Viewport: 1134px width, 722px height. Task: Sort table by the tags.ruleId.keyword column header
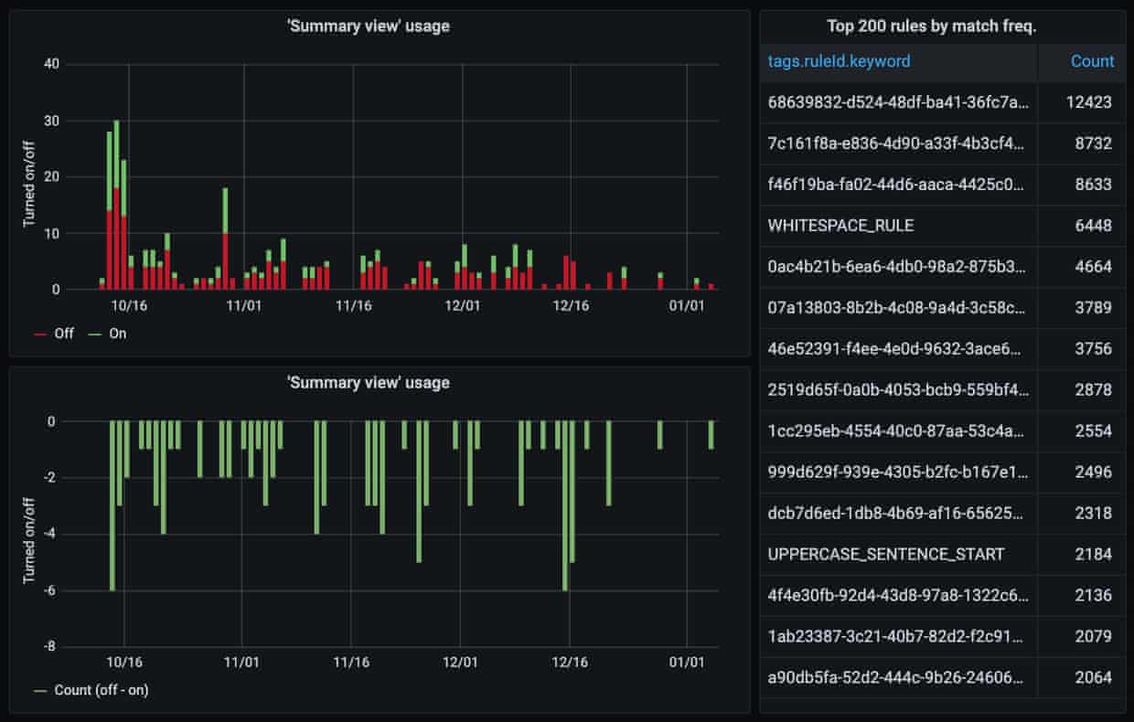[x=839, y=61]
